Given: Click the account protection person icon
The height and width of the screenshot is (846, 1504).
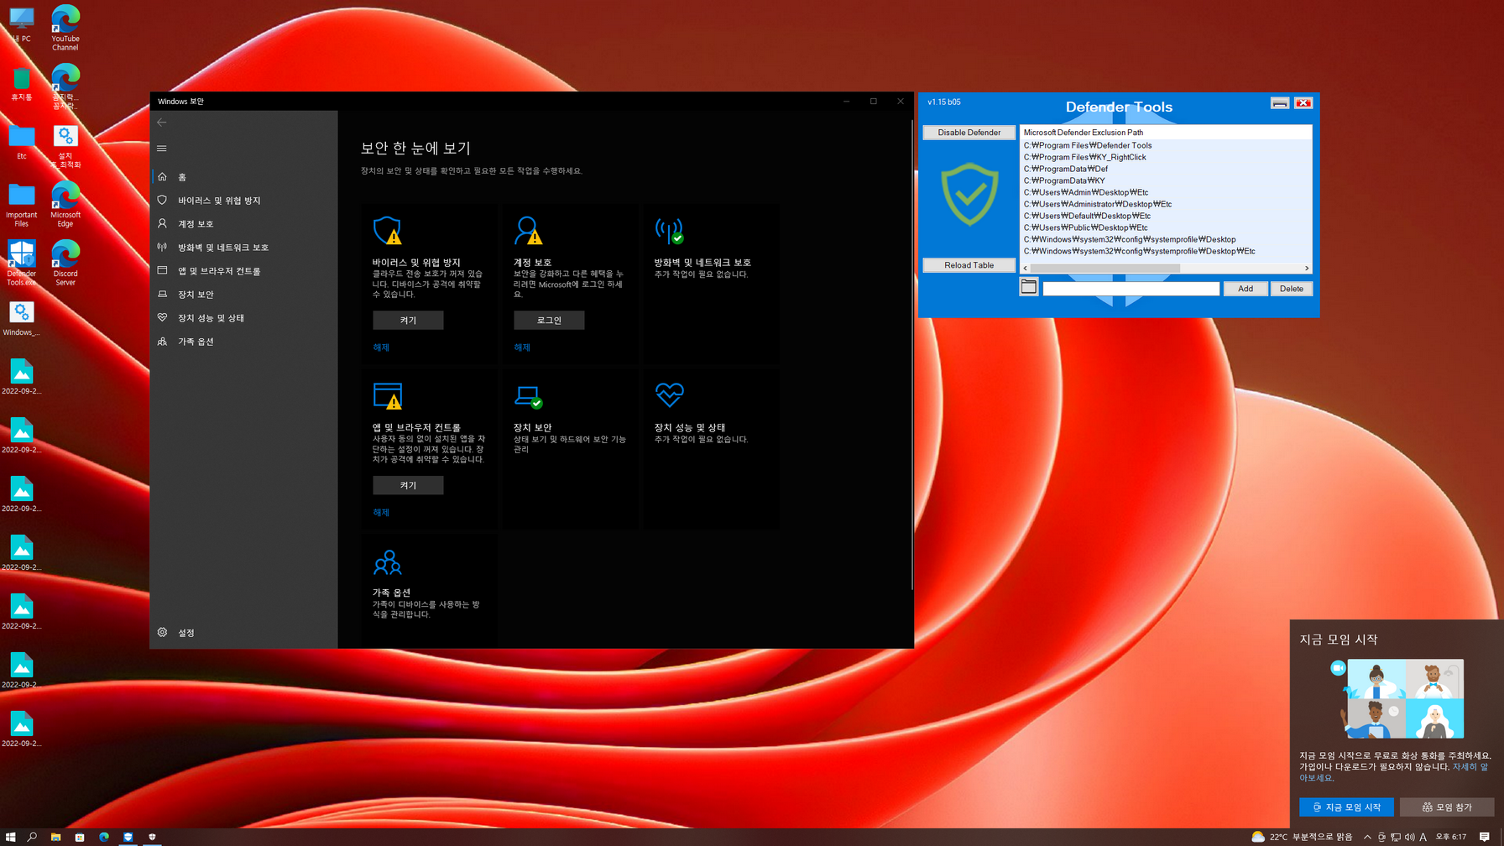Looking at the screenshot, I should pos(529,230).
